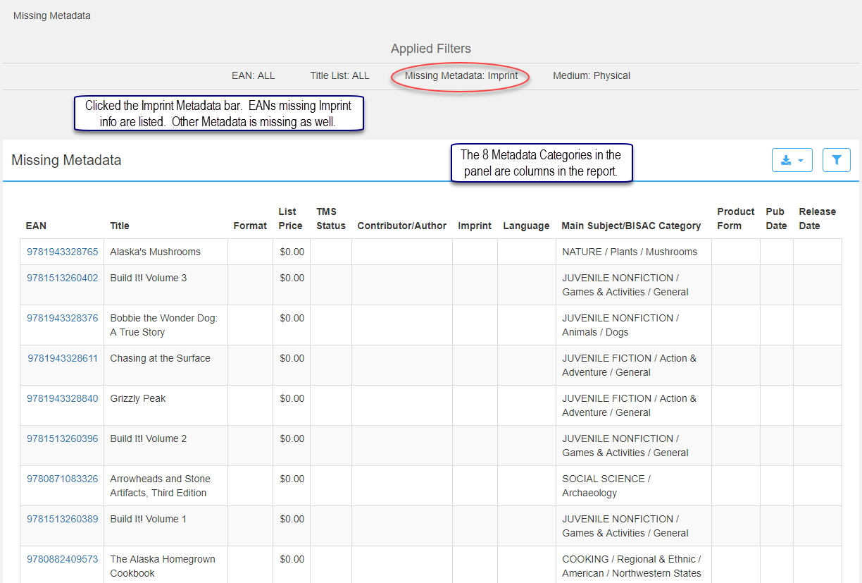Click the Missing Metadata panel heading

pos(66,160)
